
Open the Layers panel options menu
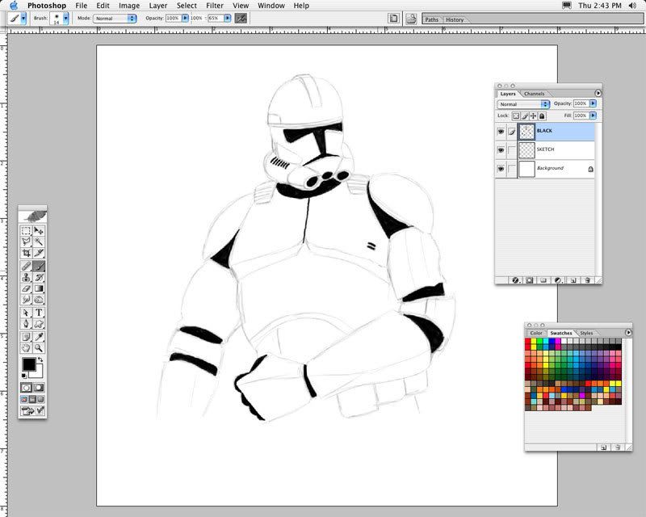pyautogui.click(x=598, y=93)
